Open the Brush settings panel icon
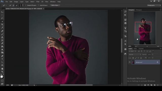Screen dimensions: 162x91 point(125,31)
